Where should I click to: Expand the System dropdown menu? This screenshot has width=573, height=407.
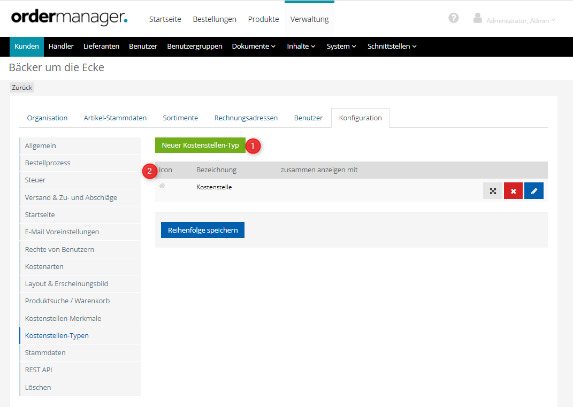tap(341, 47)
